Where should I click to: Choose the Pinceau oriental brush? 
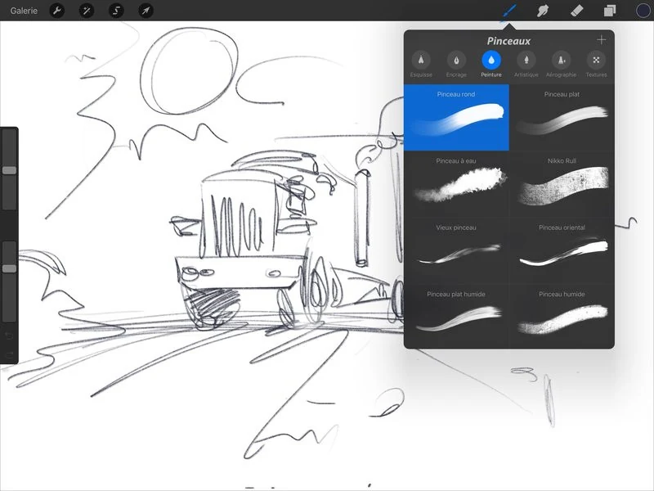tap(562, 251)
